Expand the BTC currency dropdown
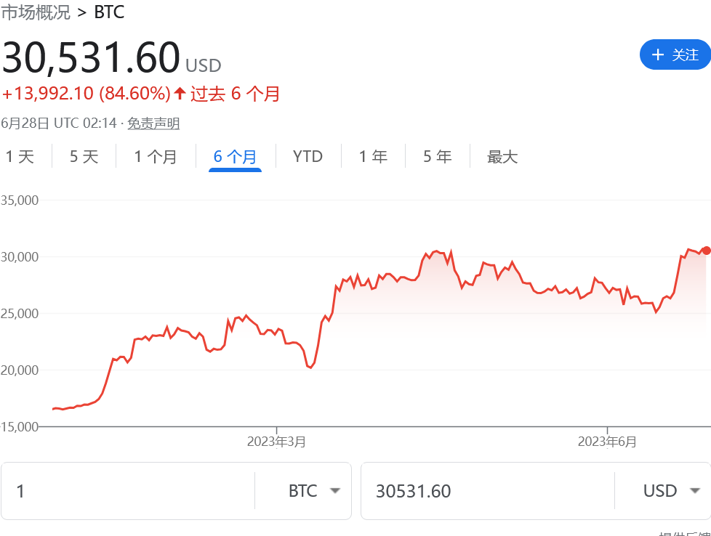Screen dimensions: 711x536 [x=334, y=491]
